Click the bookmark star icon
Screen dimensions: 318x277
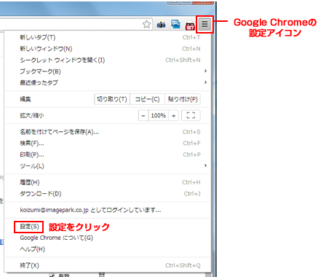tap(146, 24)
